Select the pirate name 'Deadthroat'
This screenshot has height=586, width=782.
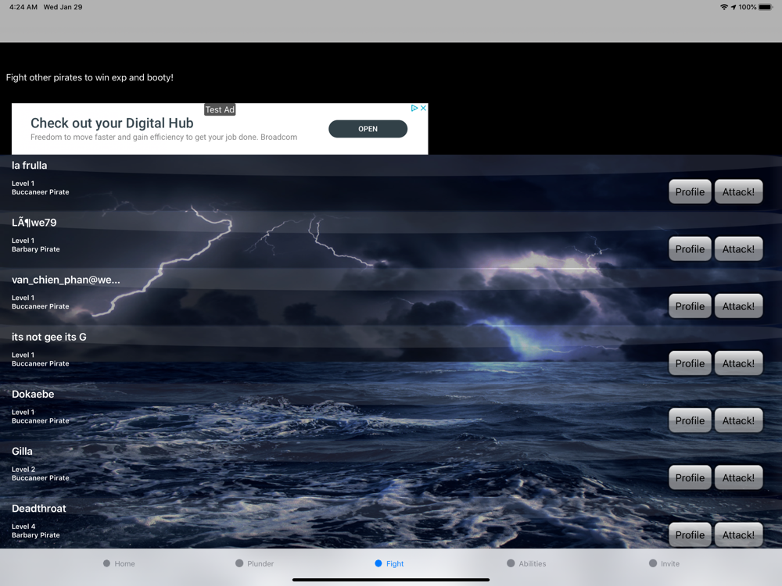tap(39, 509)
